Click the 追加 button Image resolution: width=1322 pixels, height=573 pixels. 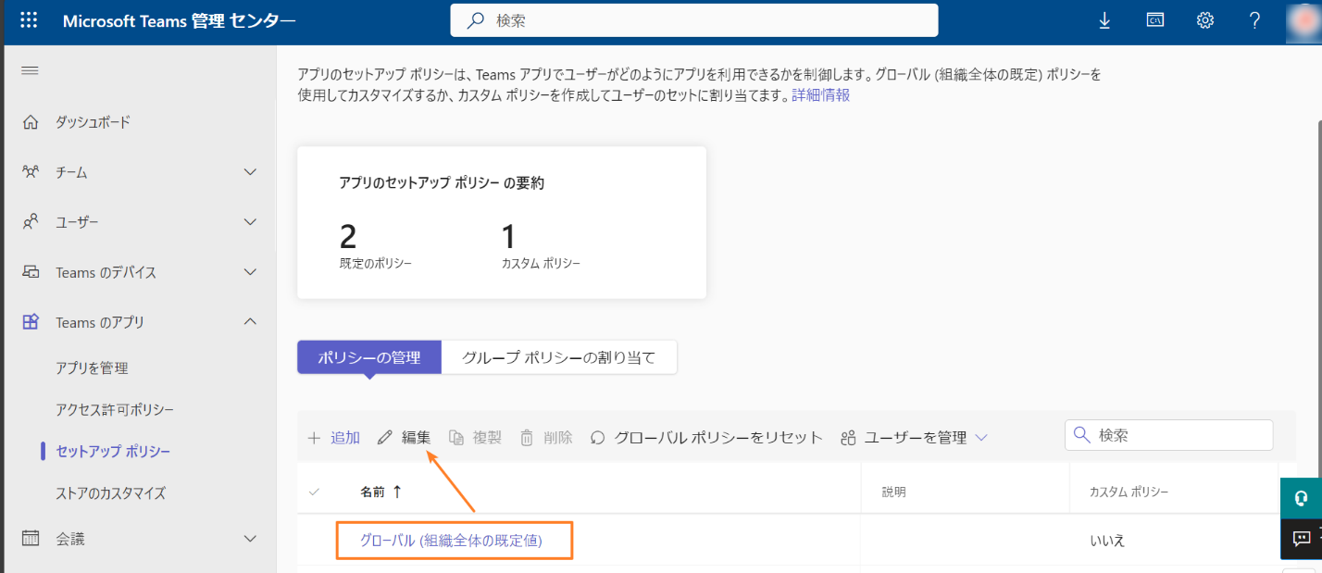point(333,438)
